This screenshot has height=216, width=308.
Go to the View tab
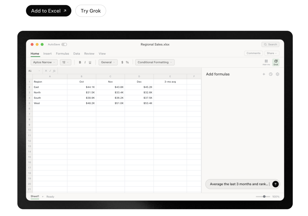(x=102, y=54)
